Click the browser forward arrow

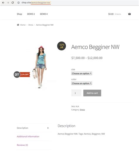coord(8,3)
